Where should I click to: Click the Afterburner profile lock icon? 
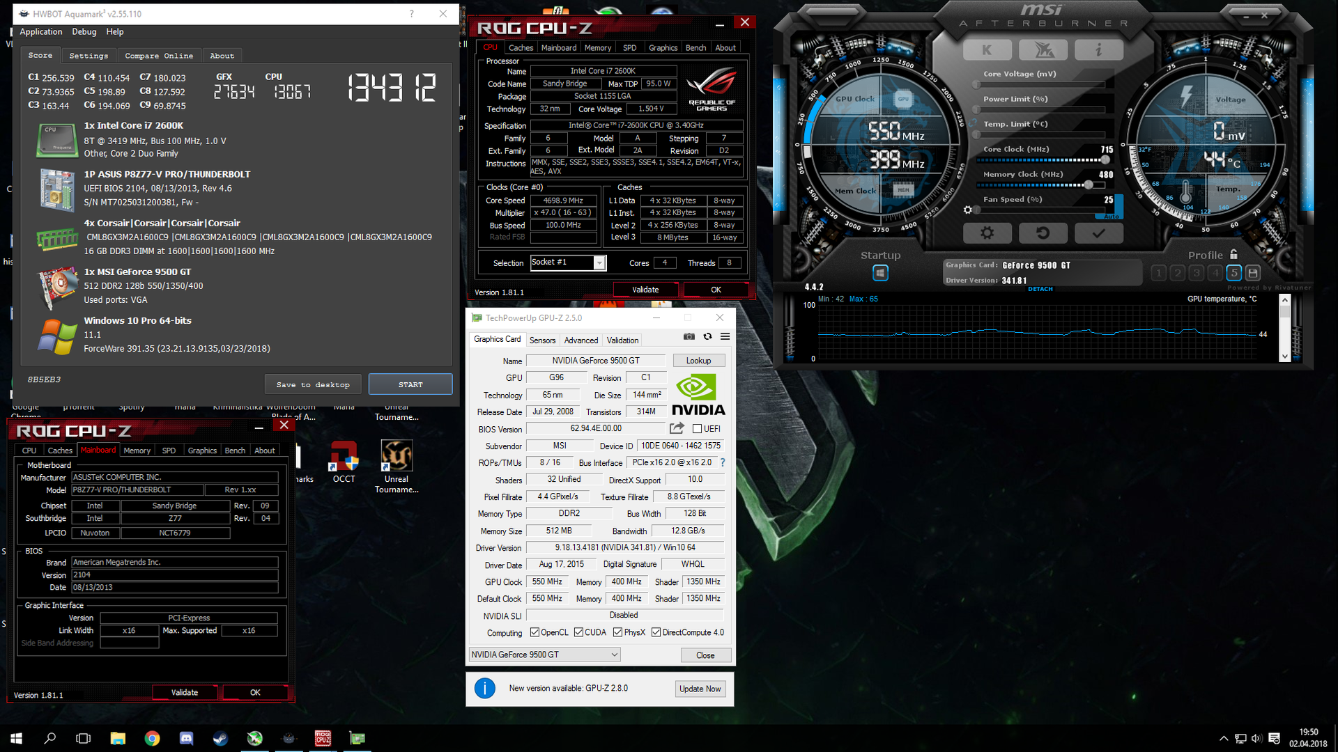click(x=1233, y=254)
